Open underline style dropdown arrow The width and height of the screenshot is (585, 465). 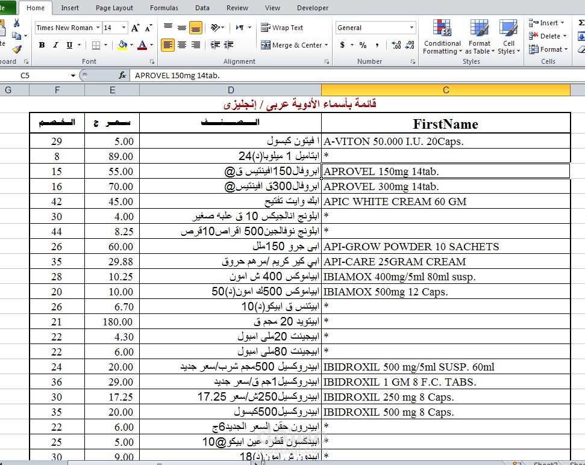pyautogui.click(x=79, y=45)
